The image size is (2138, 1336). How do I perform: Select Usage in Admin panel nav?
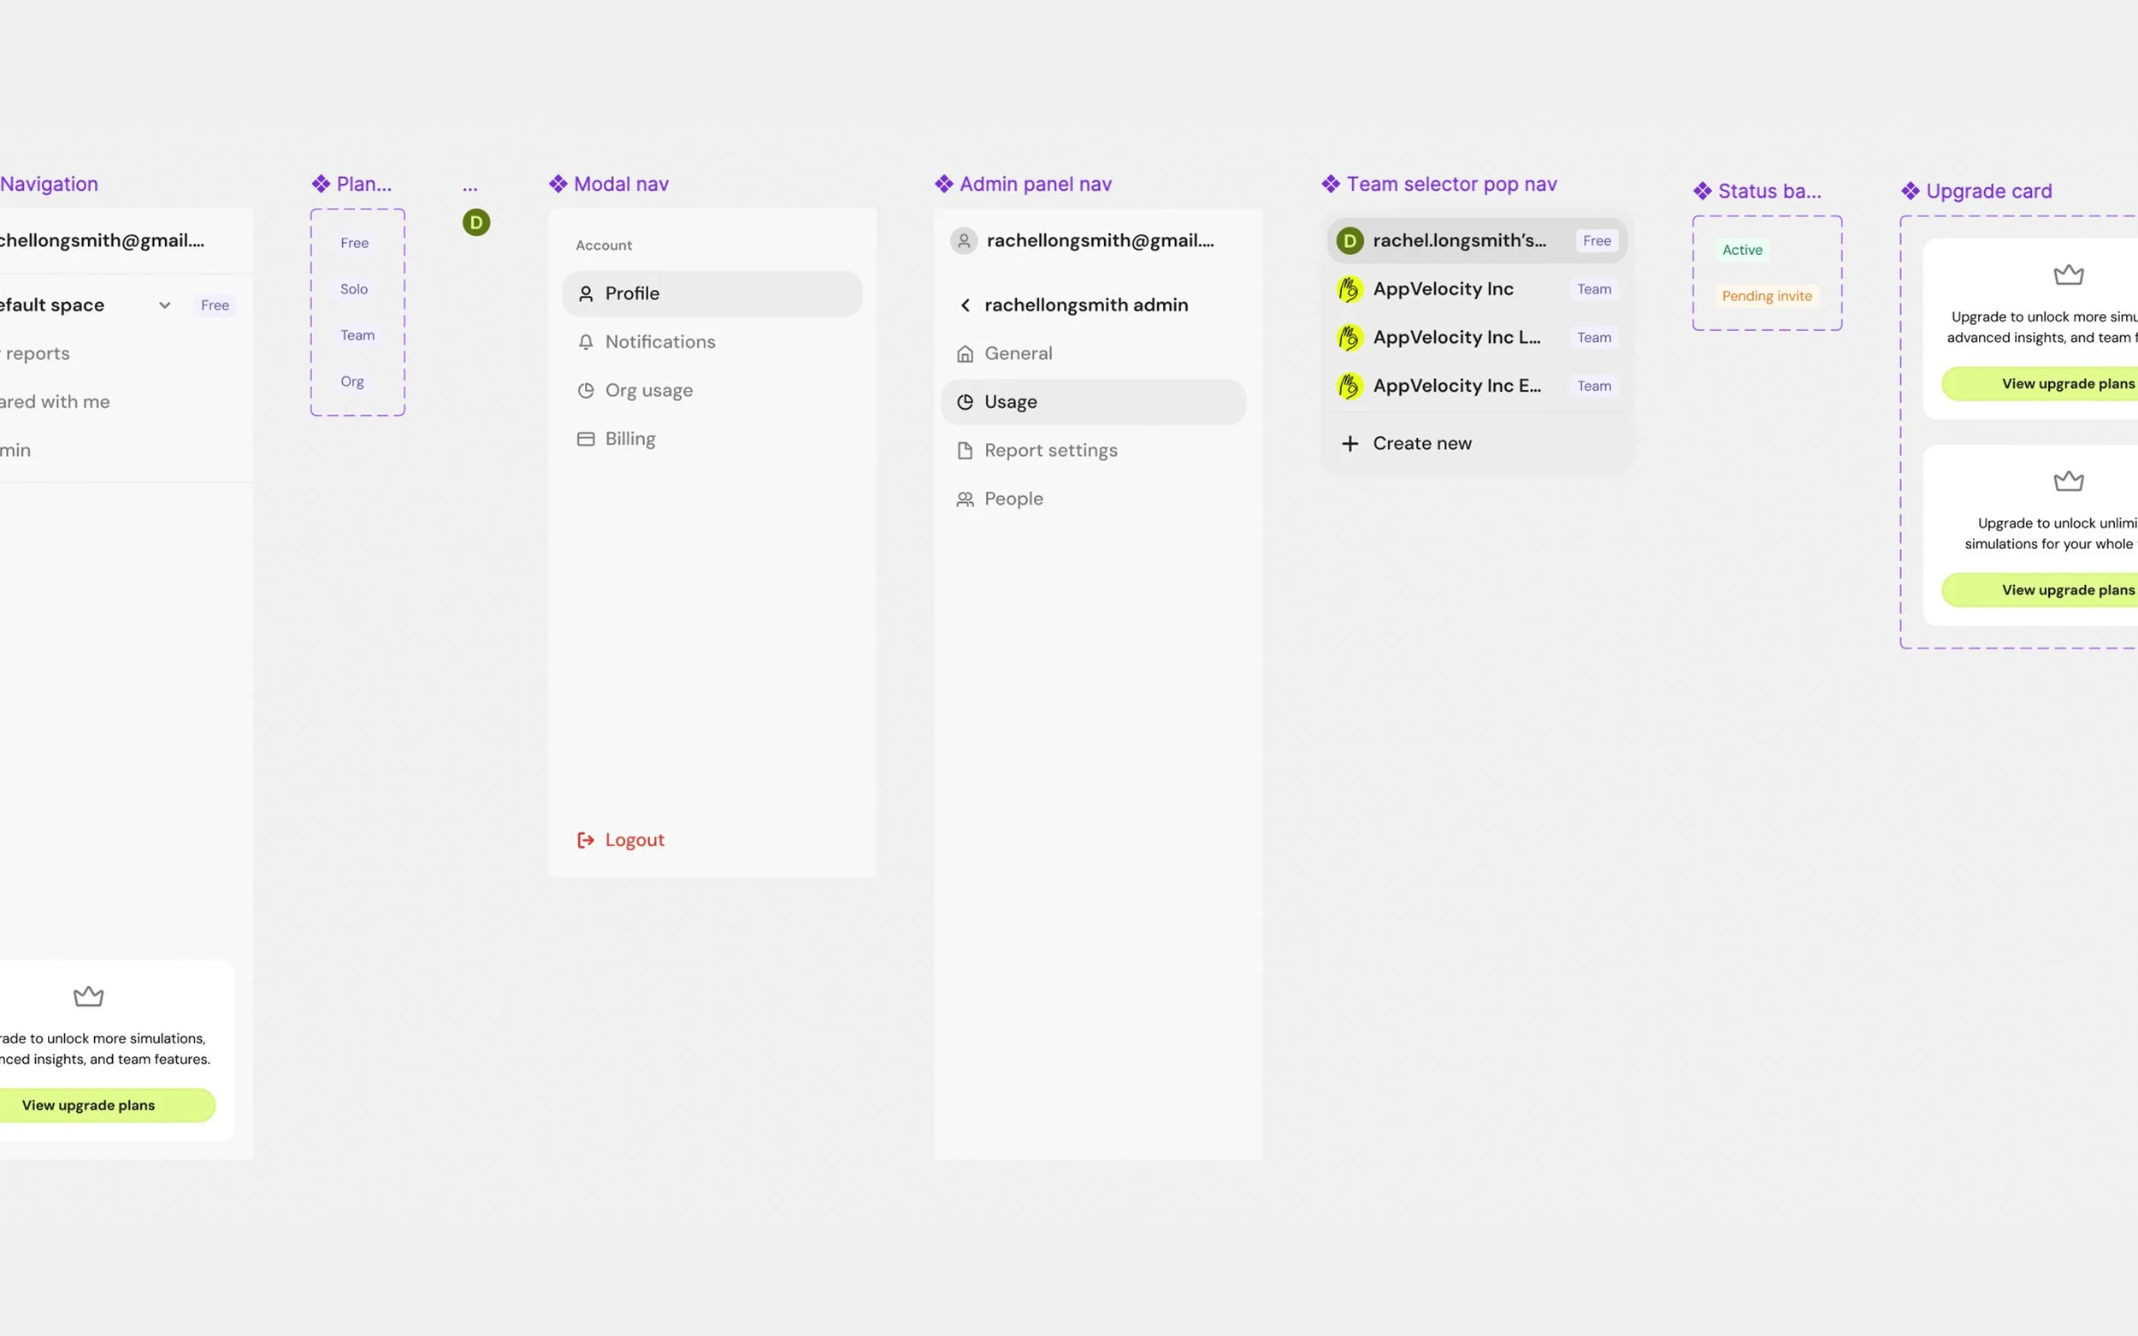pos(1093,402)
